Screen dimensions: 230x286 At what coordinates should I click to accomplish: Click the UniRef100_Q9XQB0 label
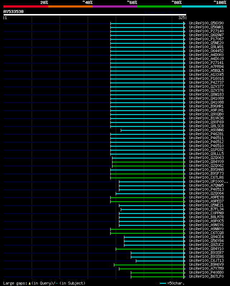pyautogui.click(x=206, y=114)
